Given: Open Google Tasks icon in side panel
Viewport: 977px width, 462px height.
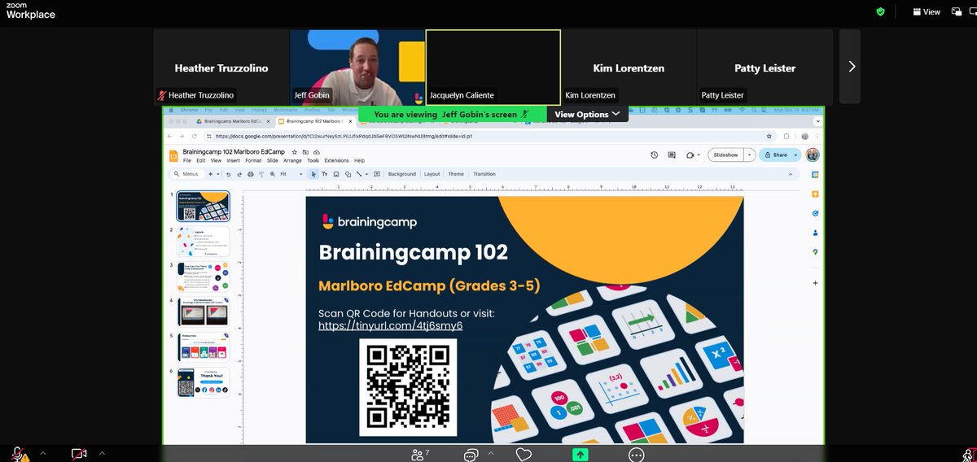Looking at the screenshot, I should [815, 213].
